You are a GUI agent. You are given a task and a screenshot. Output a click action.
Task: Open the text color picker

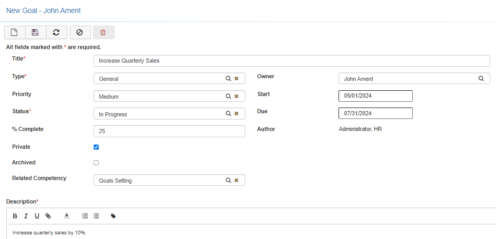point(66,216)
